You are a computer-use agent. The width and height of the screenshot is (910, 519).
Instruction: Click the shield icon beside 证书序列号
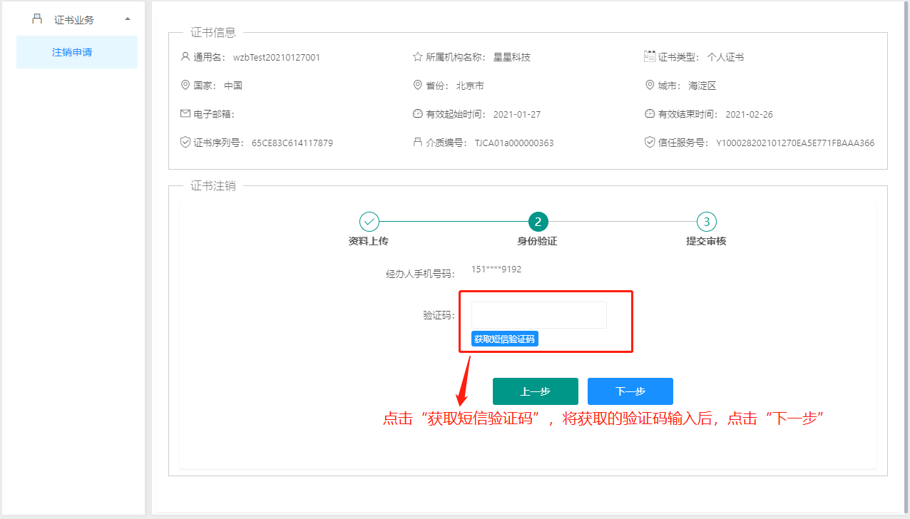tap(185, 142)
